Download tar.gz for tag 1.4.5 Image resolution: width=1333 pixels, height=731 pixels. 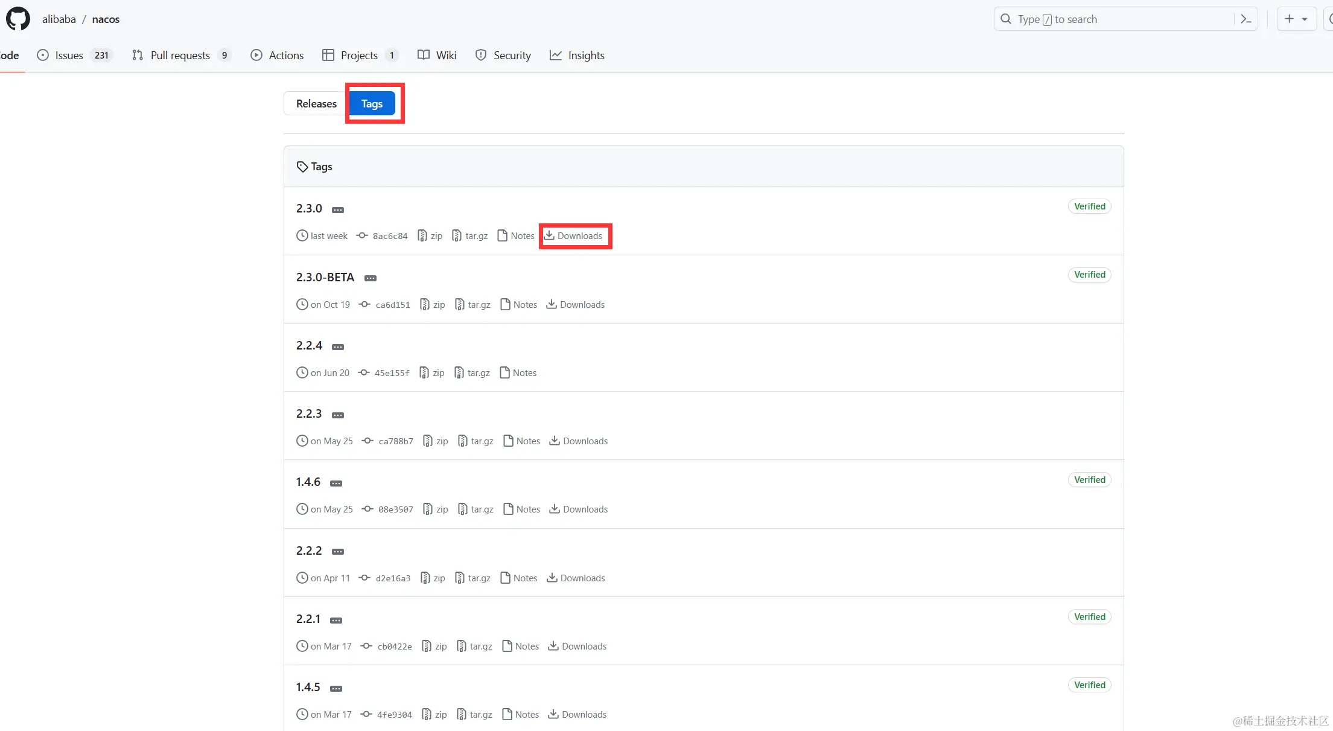(474, 715)
